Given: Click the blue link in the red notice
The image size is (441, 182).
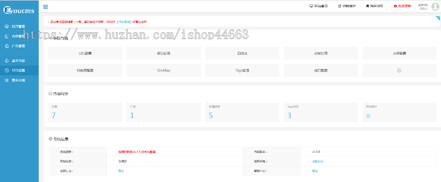Looking at the screenshot, I should pyautogui.click(x=124, y=22).
